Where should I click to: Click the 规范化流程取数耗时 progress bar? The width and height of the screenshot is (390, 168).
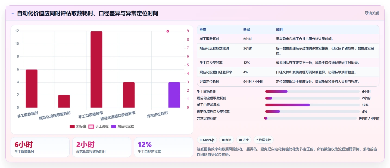[313, 98]
